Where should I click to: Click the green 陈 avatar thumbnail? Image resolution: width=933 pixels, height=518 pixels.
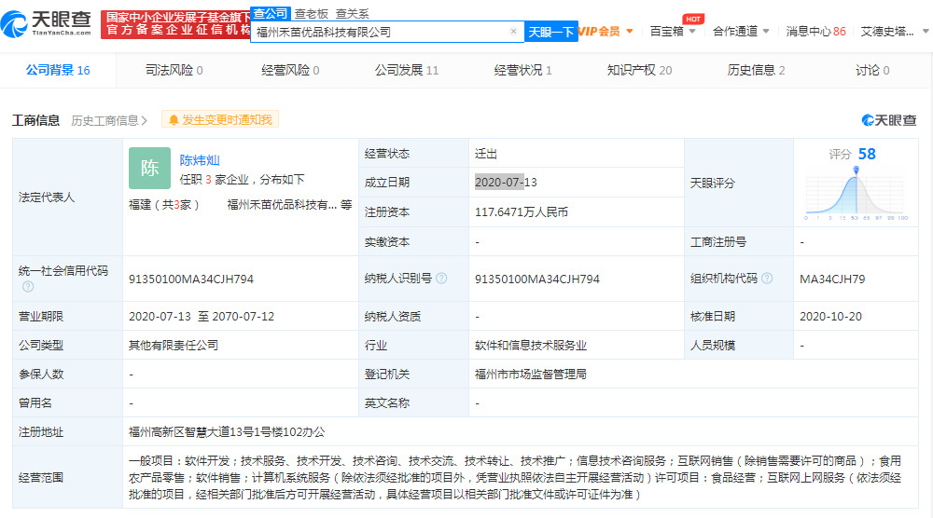[149, 168]
